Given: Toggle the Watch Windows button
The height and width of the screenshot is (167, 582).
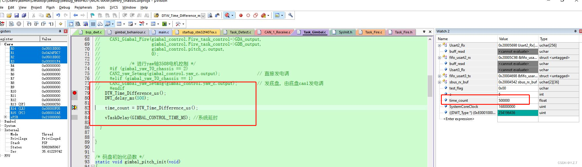Looking at the screenshot, I should 108,24.
